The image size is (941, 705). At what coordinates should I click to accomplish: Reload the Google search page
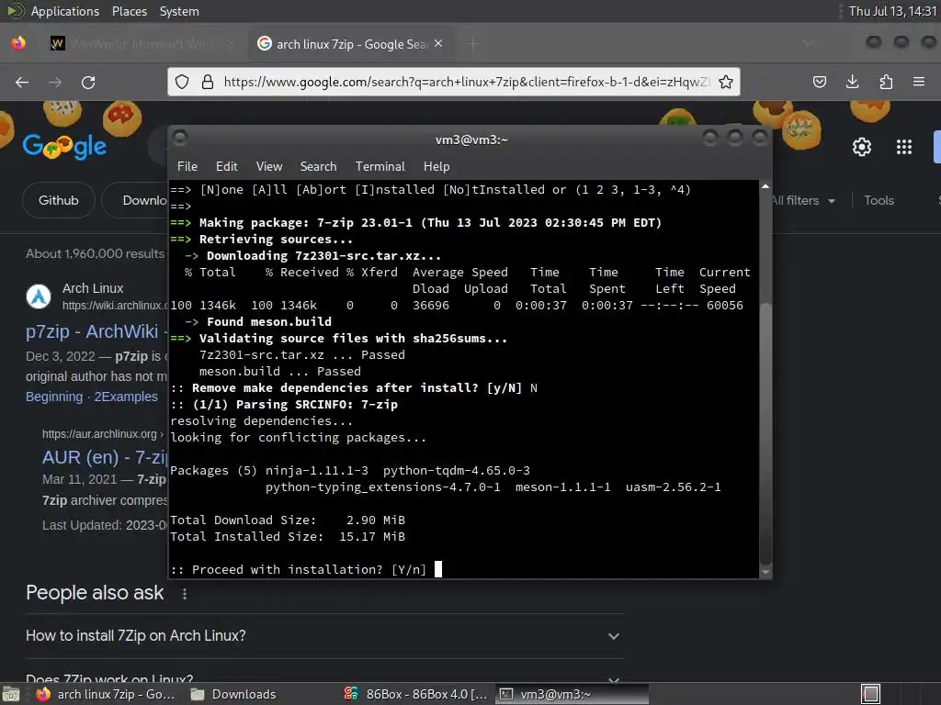coord(88,82)
